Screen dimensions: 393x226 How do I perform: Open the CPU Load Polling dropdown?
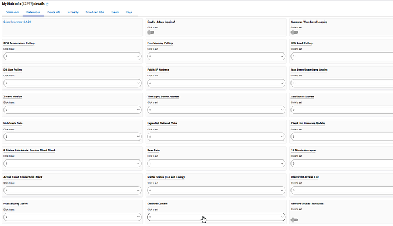(342, 56)
